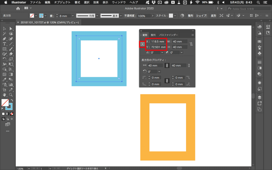Toggle rectangle width-height link in properties
Image resolution: width=272 pixels, height=170 pixels.
pyautogui.click(x=167, y=65)
